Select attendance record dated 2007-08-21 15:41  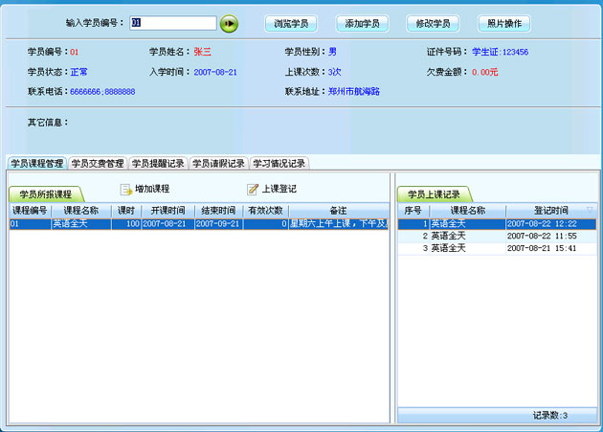click(496, 248)
